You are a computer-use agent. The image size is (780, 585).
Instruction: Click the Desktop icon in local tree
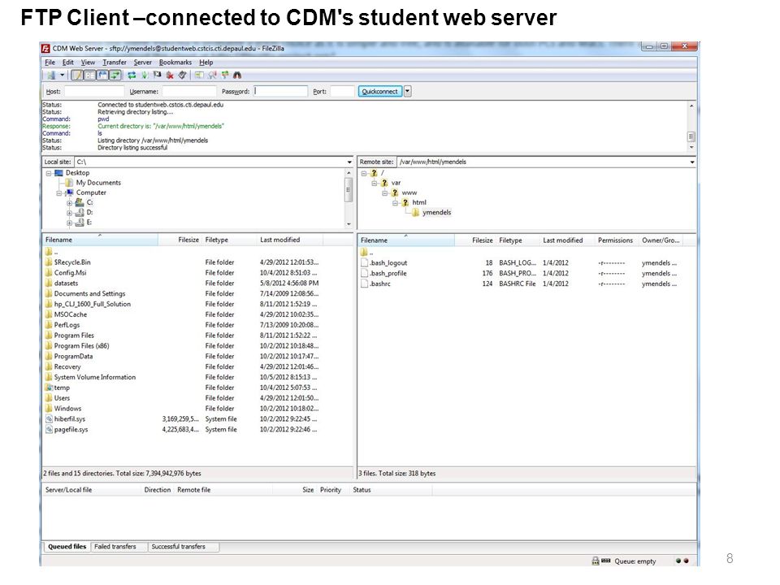[58, 172]
